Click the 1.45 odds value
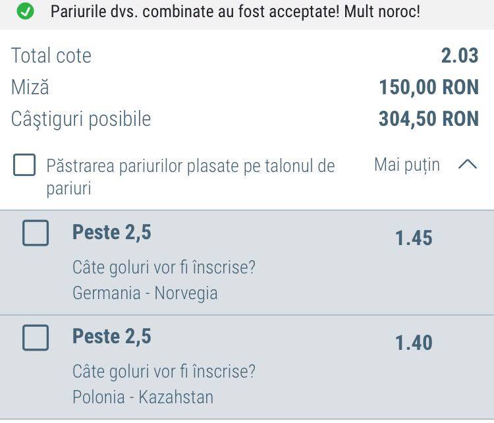Viewport: 494px width, 423px height. 414,238
